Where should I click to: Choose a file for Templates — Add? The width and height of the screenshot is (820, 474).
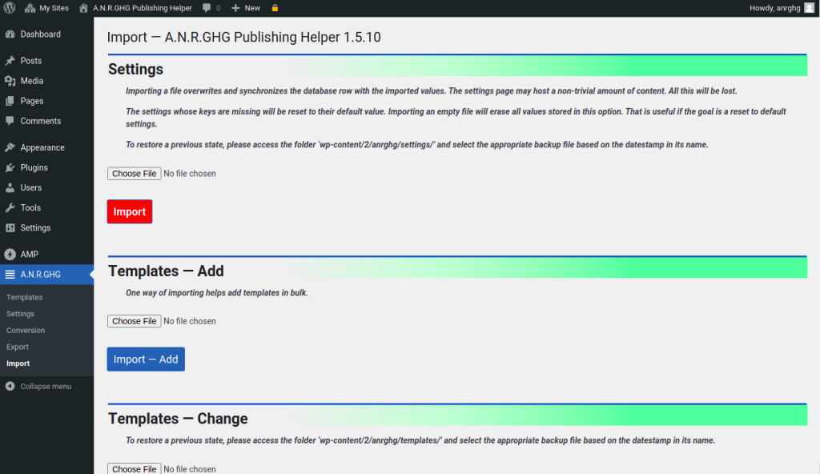(134, 321)
